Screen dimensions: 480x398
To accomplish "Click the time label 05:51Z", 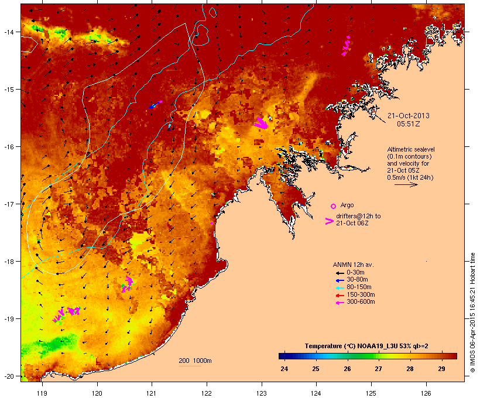I will click(x=409, y=124).
